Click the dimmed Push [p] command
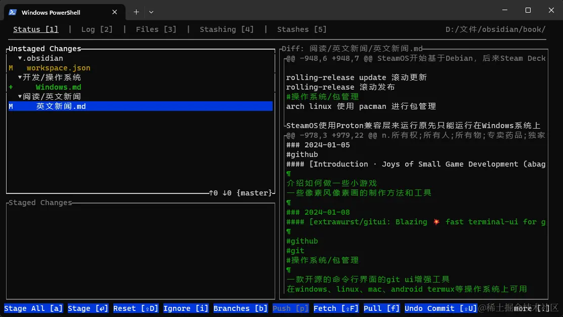 click(x=290, y=308)
